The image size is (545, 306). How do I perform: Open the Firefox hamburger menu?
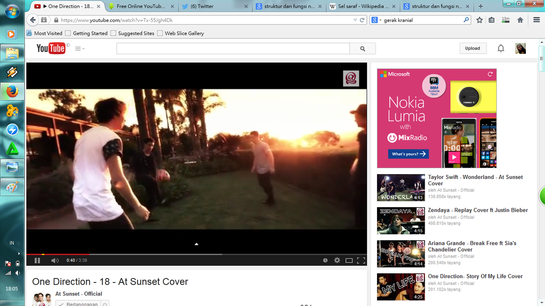click(x=535, y=20)
